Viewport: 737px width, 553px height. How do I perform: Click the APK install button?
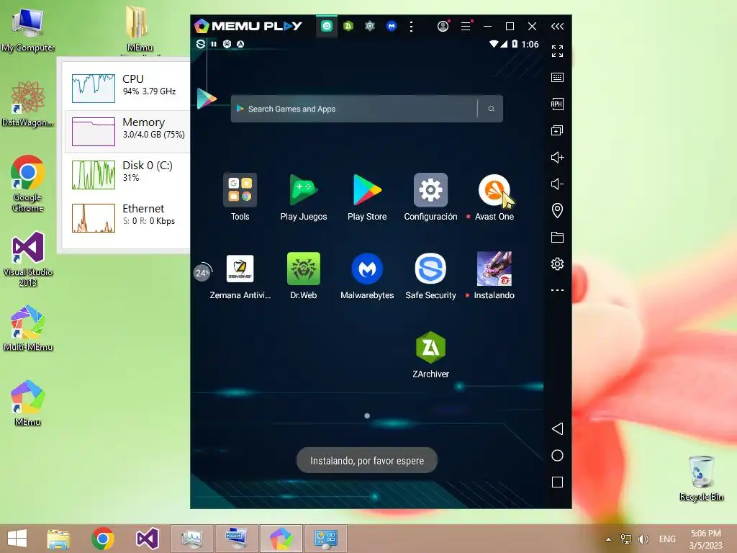(557, 104)
